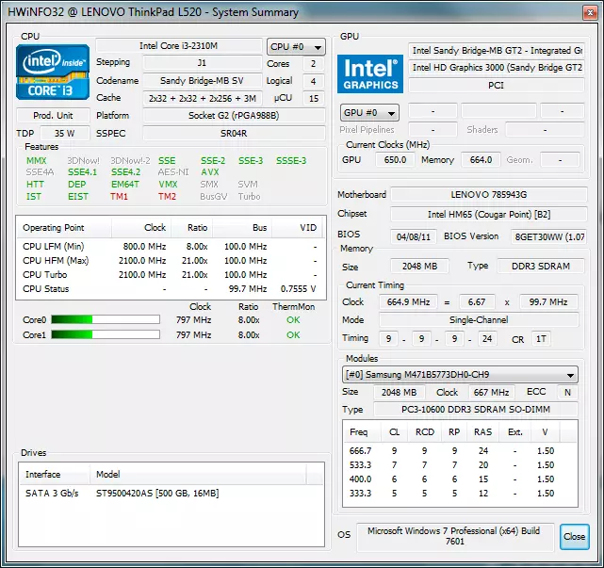Close the System Summary window with X
This screenshot has width=604, height=568.
pos(590,12)
